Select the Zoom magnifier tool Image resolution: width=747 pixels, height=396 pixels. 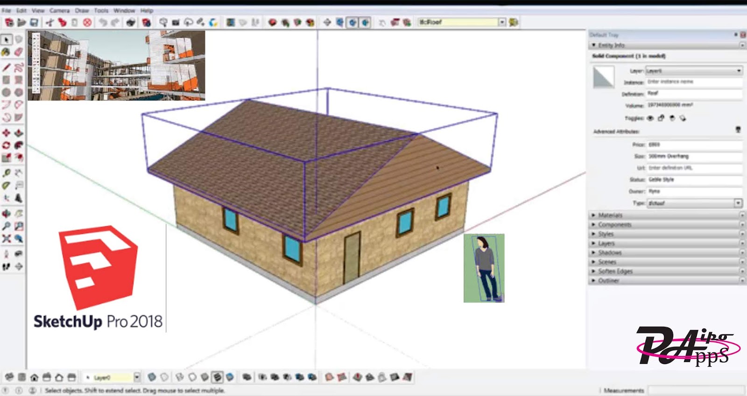[x=6, y=226]
